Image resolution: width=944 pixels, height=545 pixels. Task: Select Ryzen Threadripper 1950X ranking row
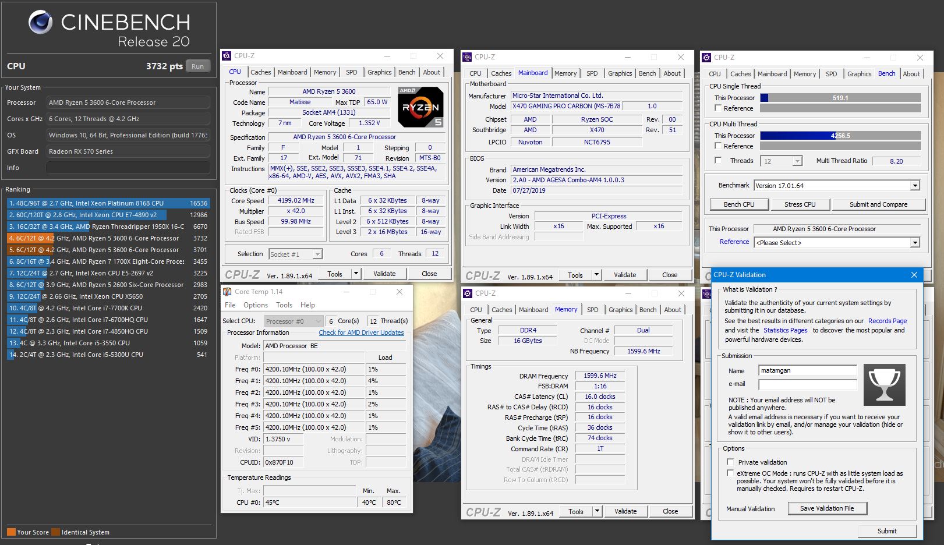[108, 227]
